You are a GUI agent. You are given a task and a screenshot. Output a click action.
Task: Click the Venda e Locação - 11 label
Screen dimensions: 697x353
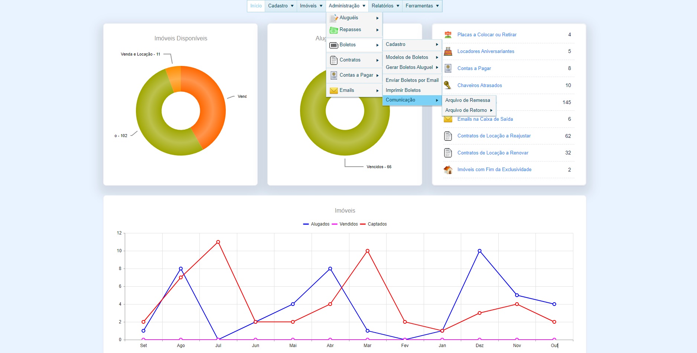[140, 54]
